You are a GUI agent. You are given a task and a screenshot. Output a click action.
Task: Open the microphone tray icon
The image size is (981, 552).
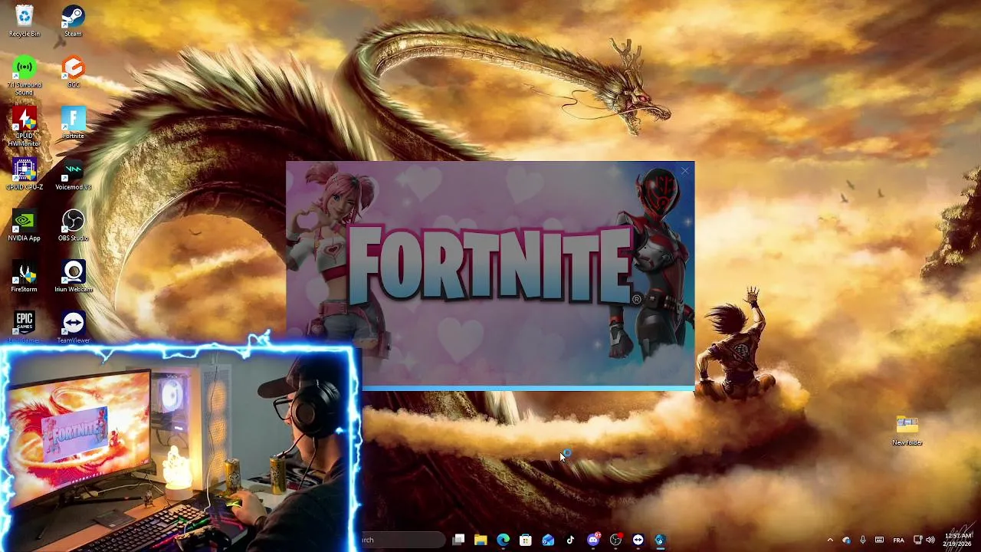click(863, 540)
